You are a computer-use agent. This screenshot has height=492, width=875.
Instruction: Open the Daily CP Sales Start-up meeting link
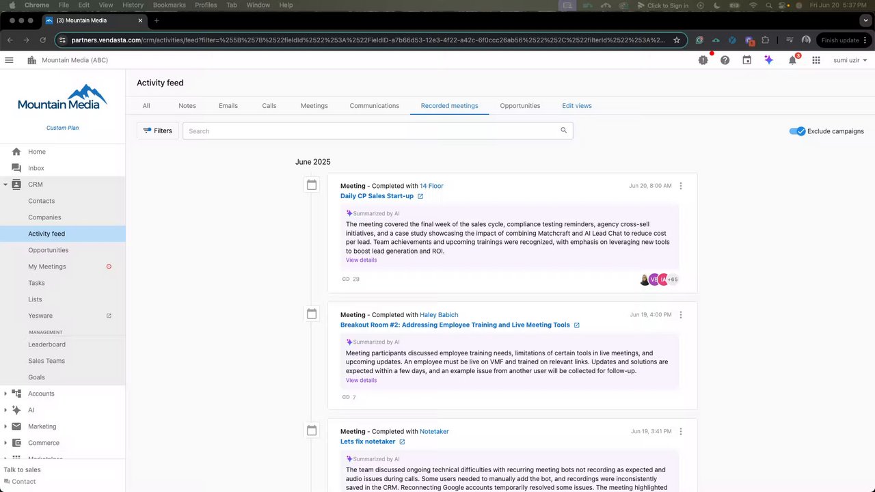tap(377, 196)
